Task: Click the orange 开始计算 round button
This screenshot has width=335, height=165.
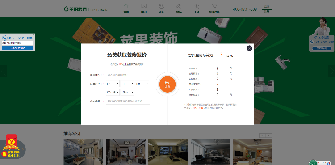Action: [167, 84]
